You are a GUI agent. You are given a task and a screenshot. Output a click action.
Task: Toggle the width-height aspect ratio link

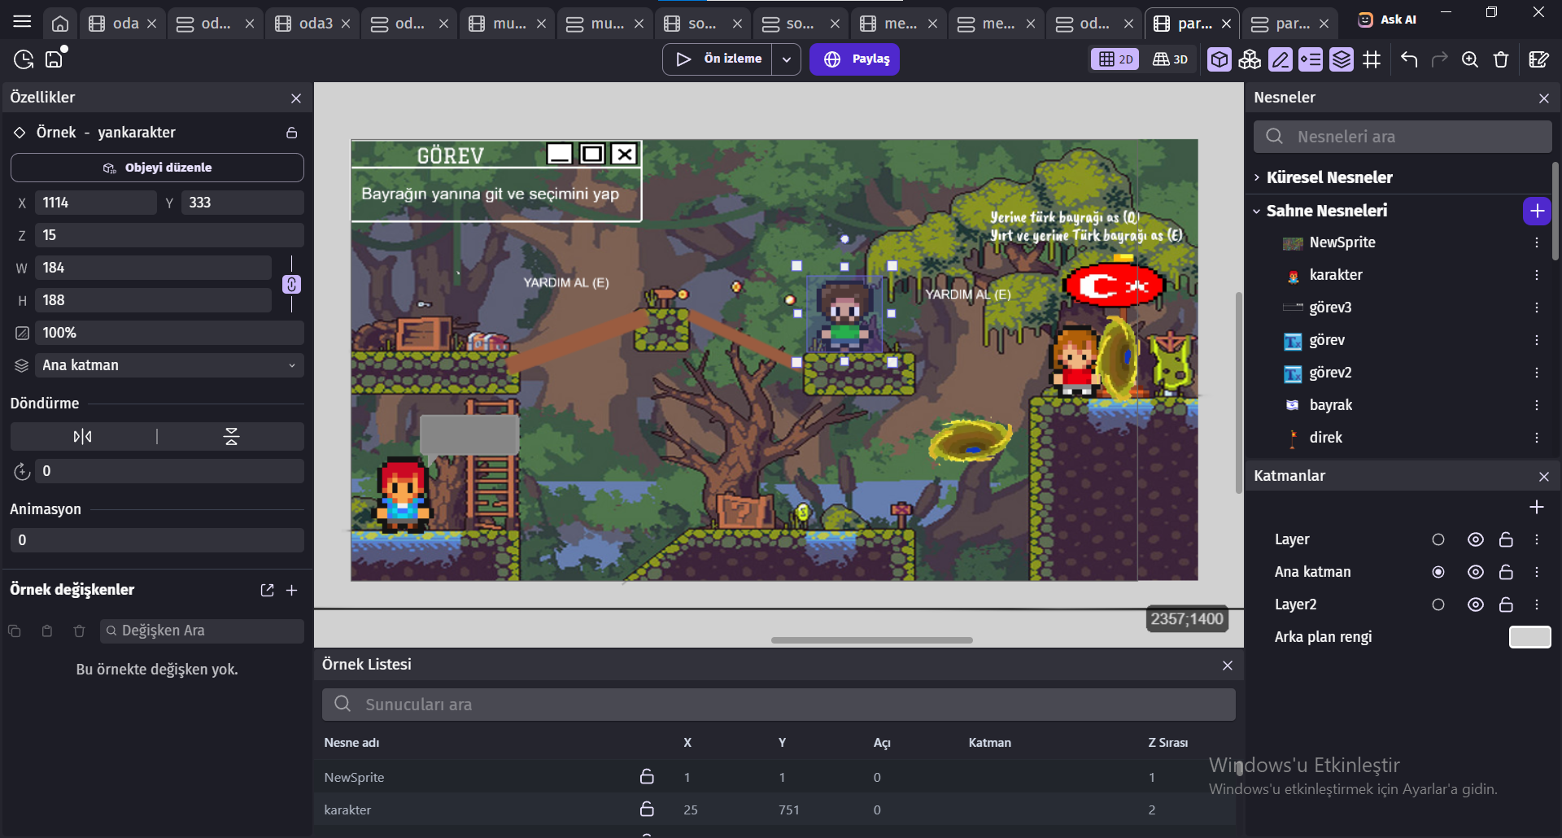[291, 285]
